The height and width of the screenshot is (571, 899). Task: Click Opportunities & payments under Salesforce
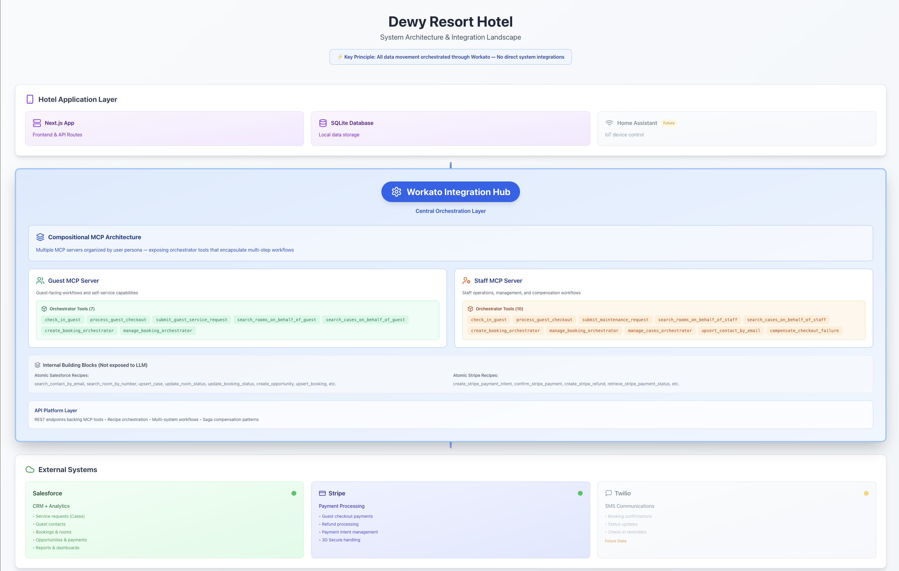pyautogui.click(x=61, y=540)
